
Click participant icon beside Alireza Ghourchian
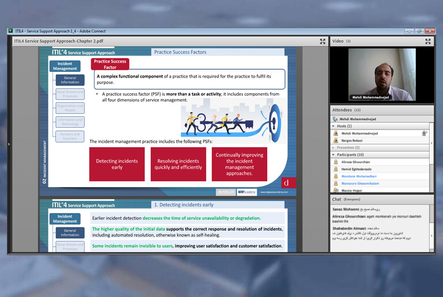pos(336,162)
